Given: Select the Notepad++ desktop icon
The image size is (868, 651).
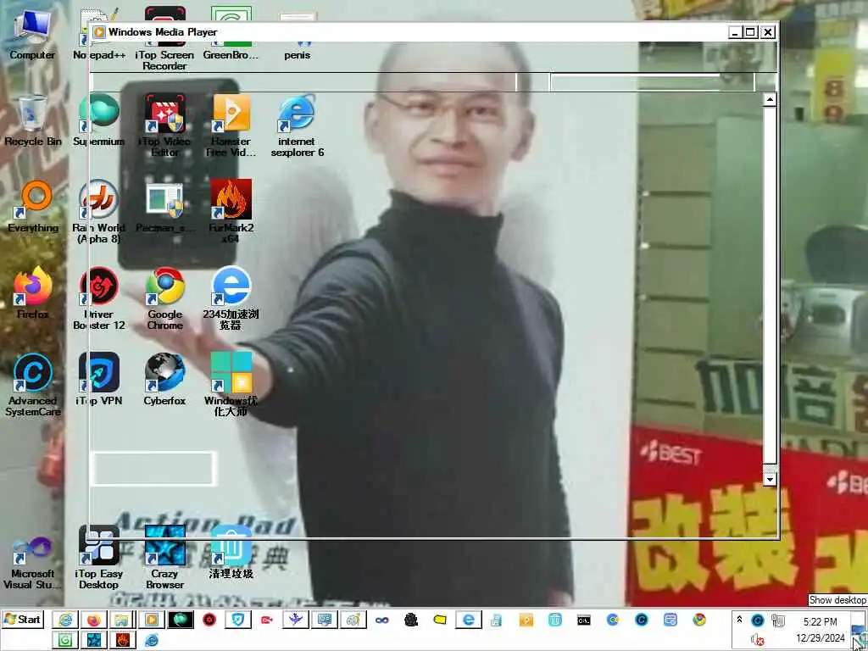Looking at the screenshot, I should coord(99,35).
